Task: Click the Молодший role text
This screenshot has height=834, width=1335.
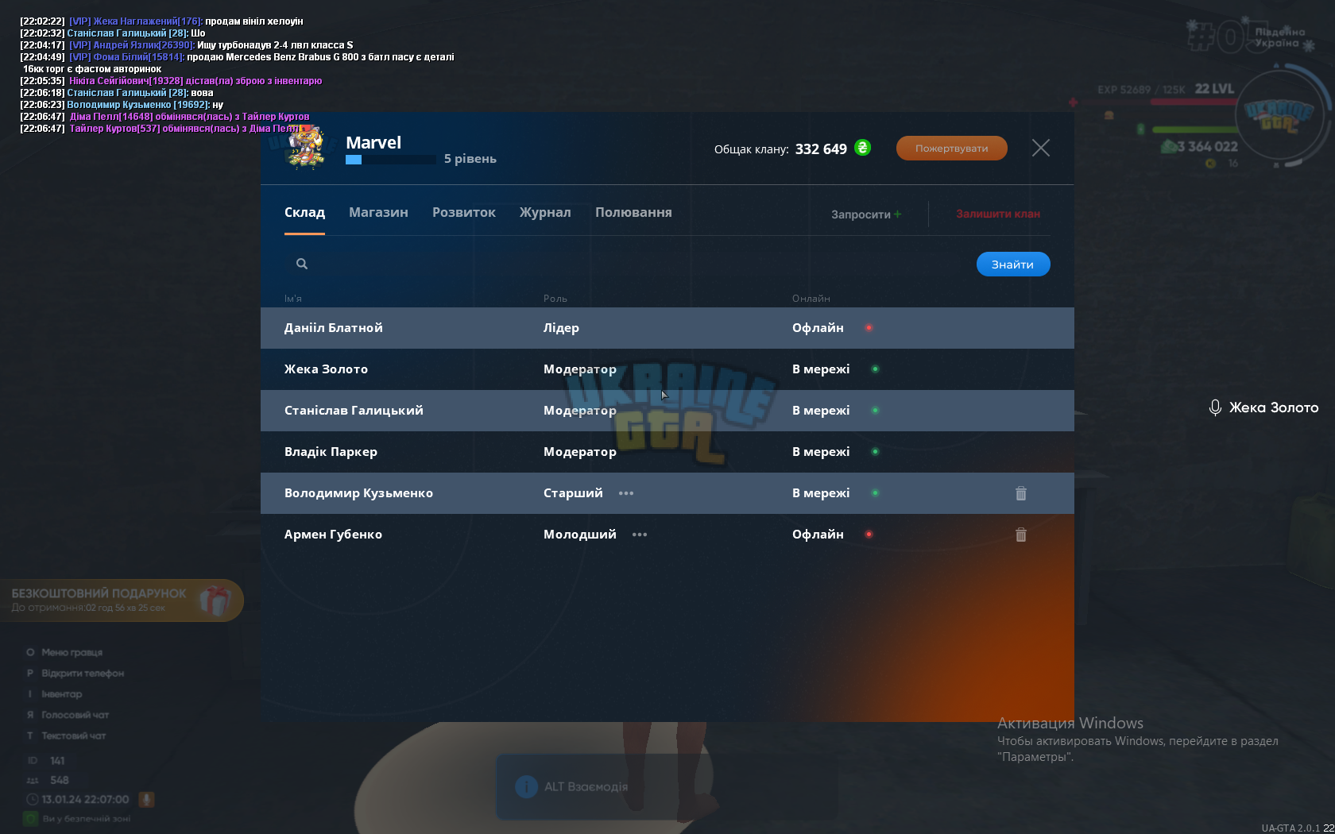Action: point(580,535)
